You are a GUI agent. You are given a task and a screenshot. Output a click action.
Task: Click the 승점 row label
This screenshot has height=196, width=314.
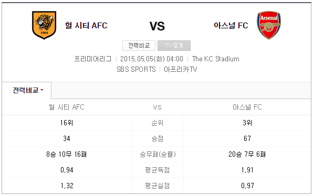[x=158, y=138]
